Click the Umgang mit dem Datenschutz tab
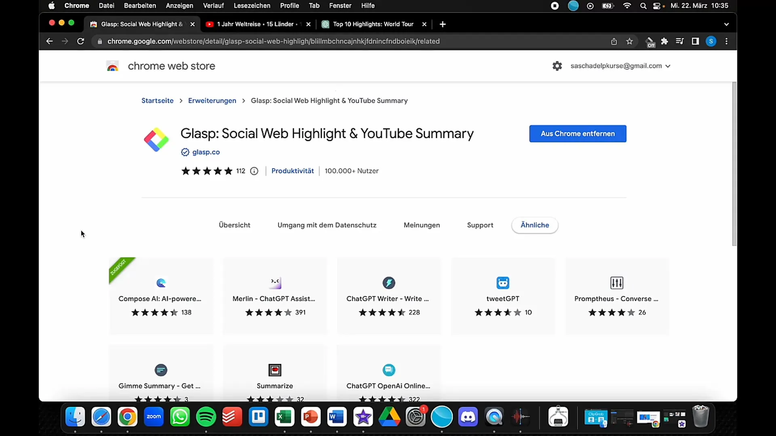The width and height of the screenshot is (776, 436). [327, 224]
